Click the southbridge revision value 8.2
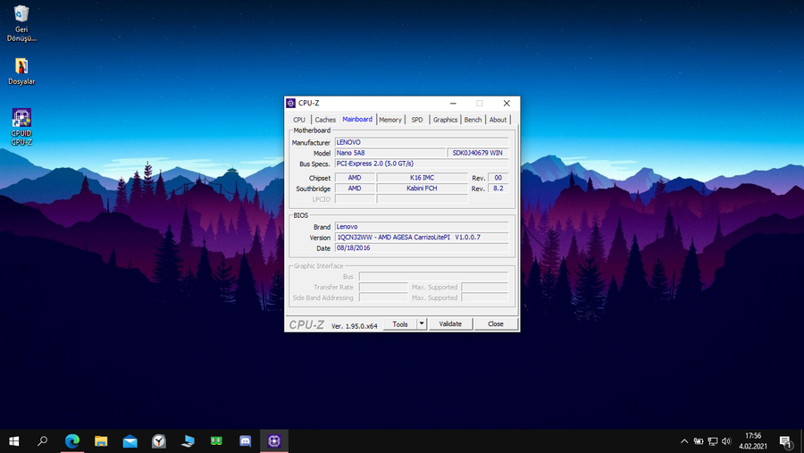Viewport: 804px width, 453px height. pyautogui.click(x=498, y=189)
